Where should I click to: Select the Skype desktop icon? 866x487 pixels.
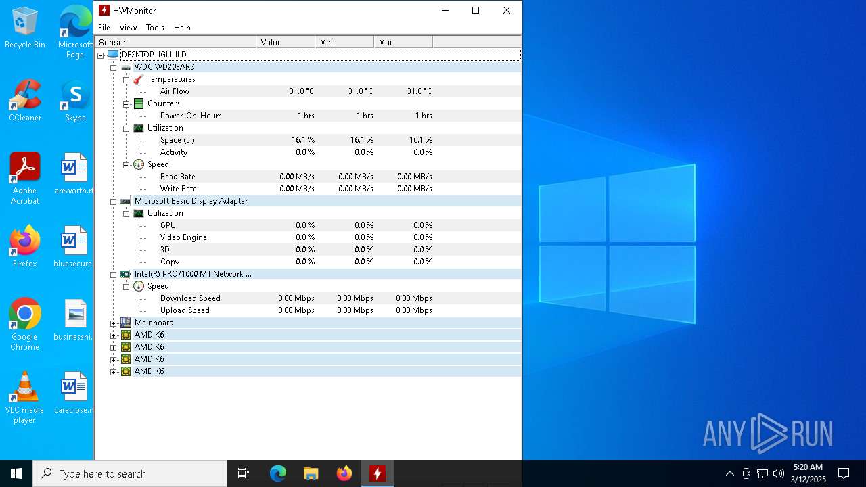75,101
